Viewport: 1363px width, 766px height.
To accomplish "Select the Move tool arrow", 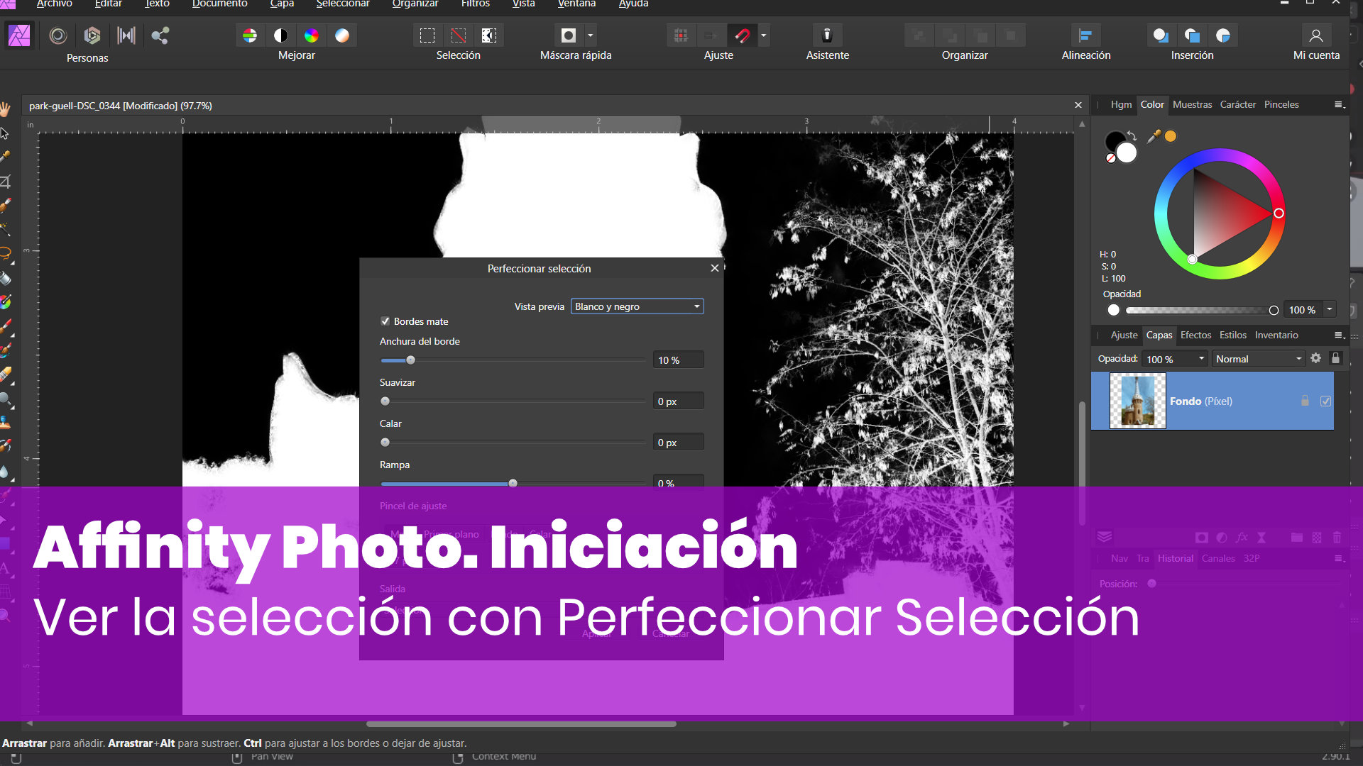I will [x=6, y=133].
